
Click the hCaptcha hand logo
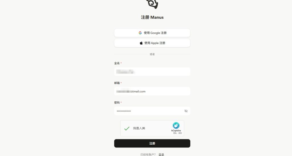(176, 125)
